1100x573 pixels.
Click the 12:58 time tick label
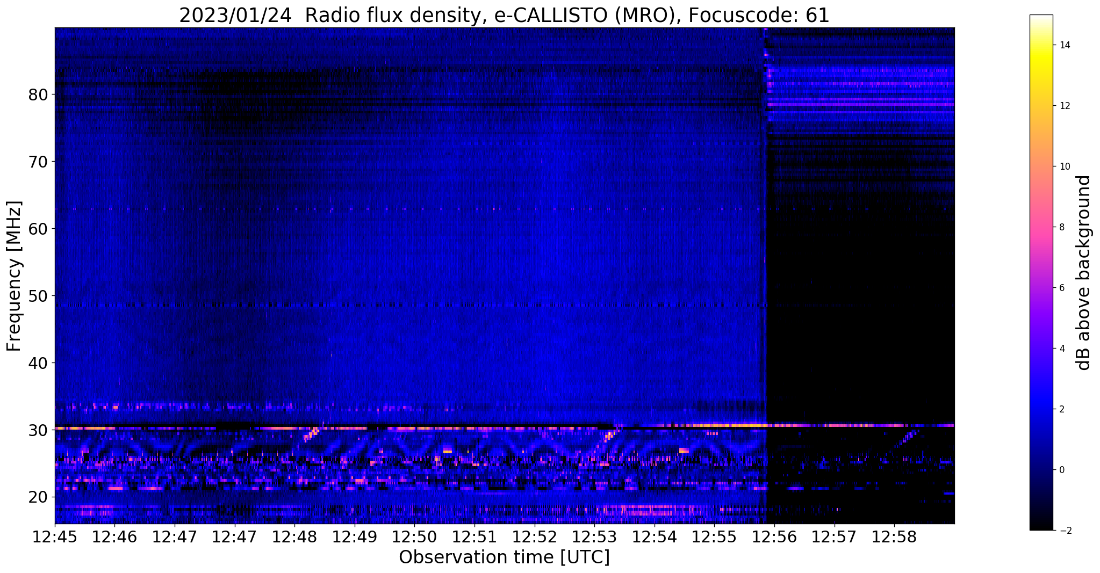point(894,536)
